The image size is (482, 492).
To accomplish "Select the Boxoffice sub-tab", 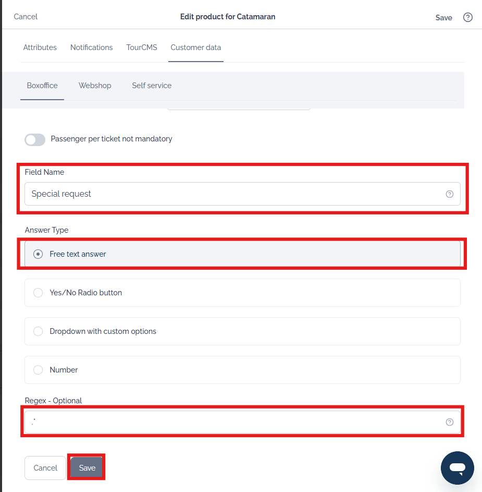I will [x=42, y=86].
